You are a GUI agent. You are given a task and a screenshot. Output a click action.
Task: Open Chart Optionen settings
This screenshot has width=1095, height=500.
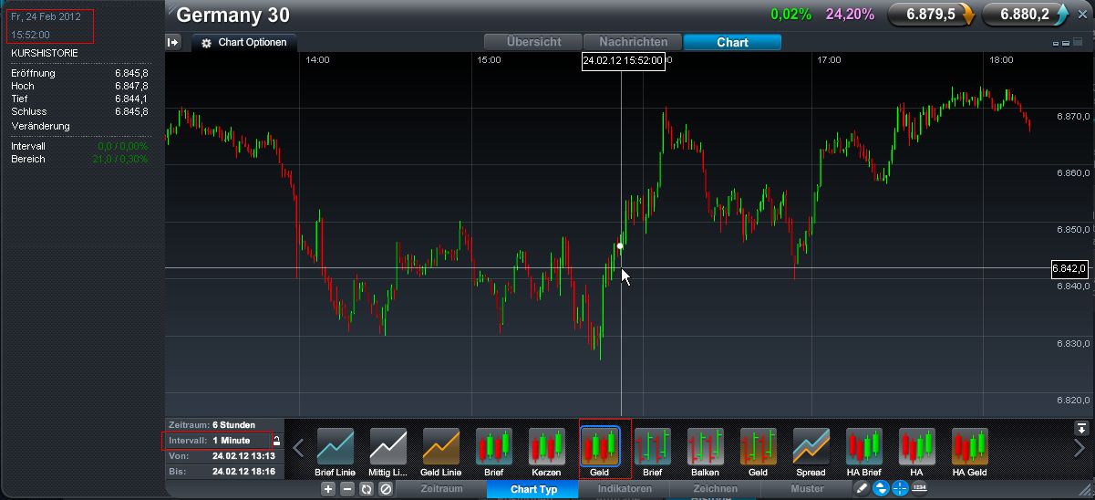click(x=243, y=42)
